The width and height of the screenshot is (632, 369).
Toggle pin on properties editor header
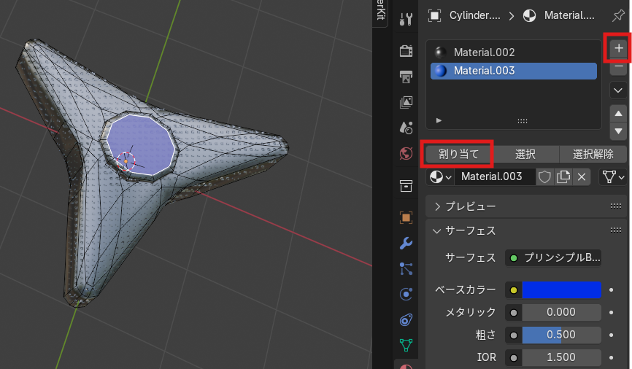pos(618,16)
